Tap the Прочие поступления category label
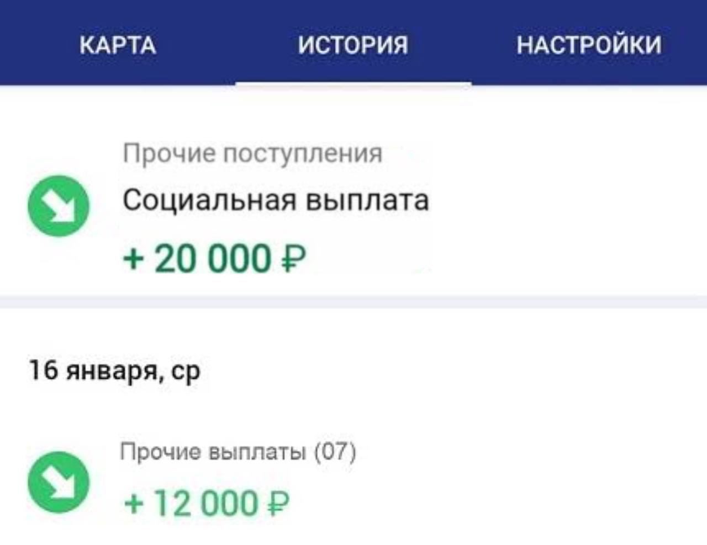Screen dimensions: 707x545 252,153
